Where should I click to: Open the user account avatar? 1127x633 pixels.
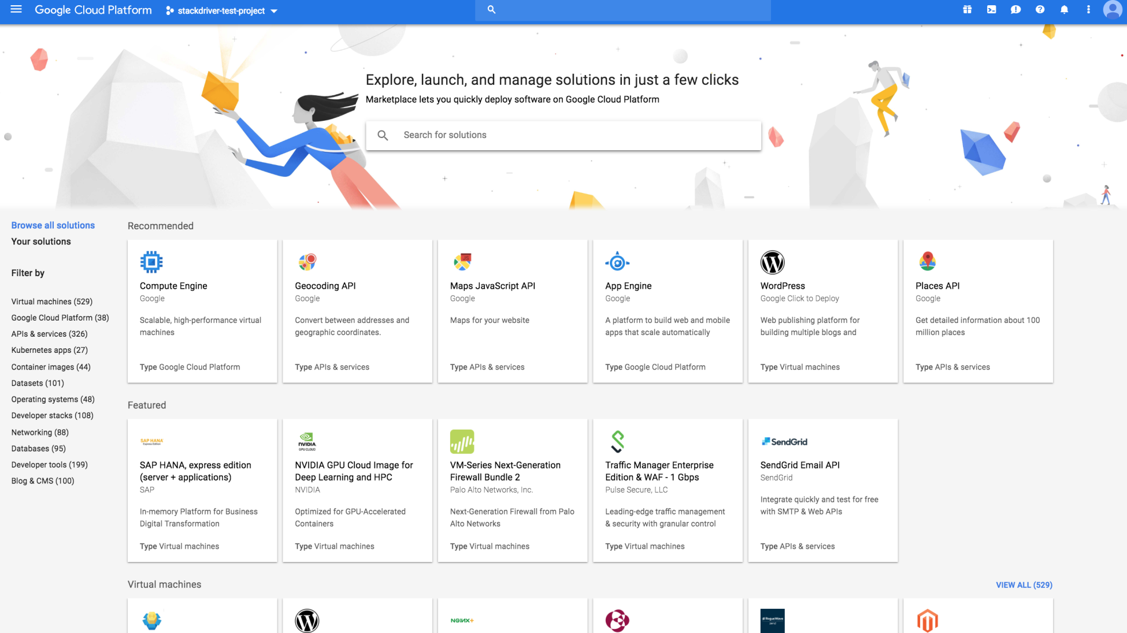pyautogui.click(x=1112, y=10)
